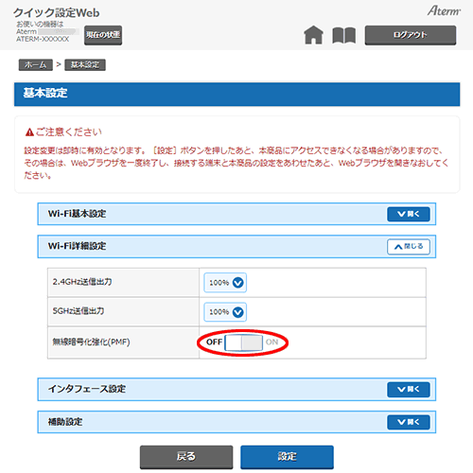Expand the Wi-Fi基本設定 section
This screenshot has width=473, height=473.
(409, 214)
